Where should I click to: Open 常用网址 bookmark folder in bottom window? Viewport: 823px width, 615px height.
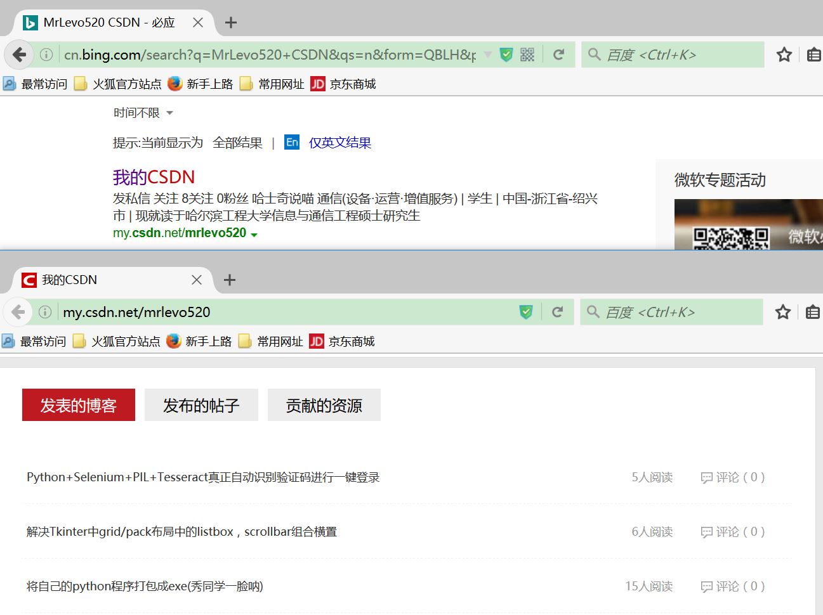pyautogui.click(x=271, y=341)
